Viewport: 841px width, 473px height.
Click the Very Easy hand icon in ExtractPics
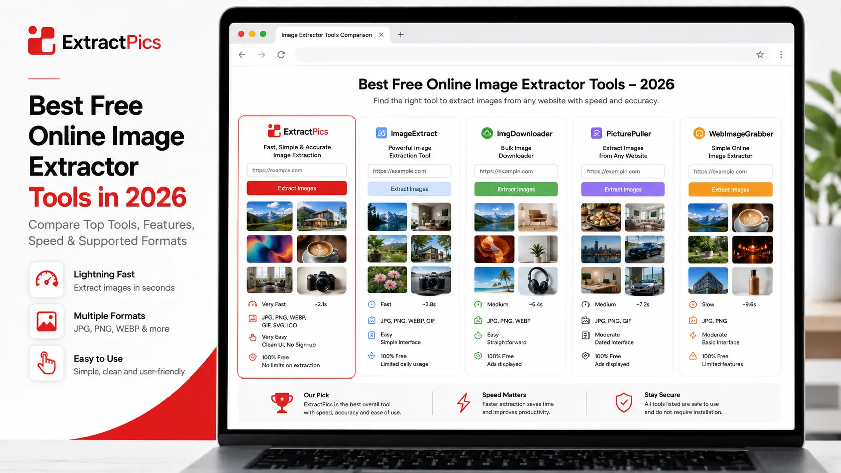click(253, 338)
